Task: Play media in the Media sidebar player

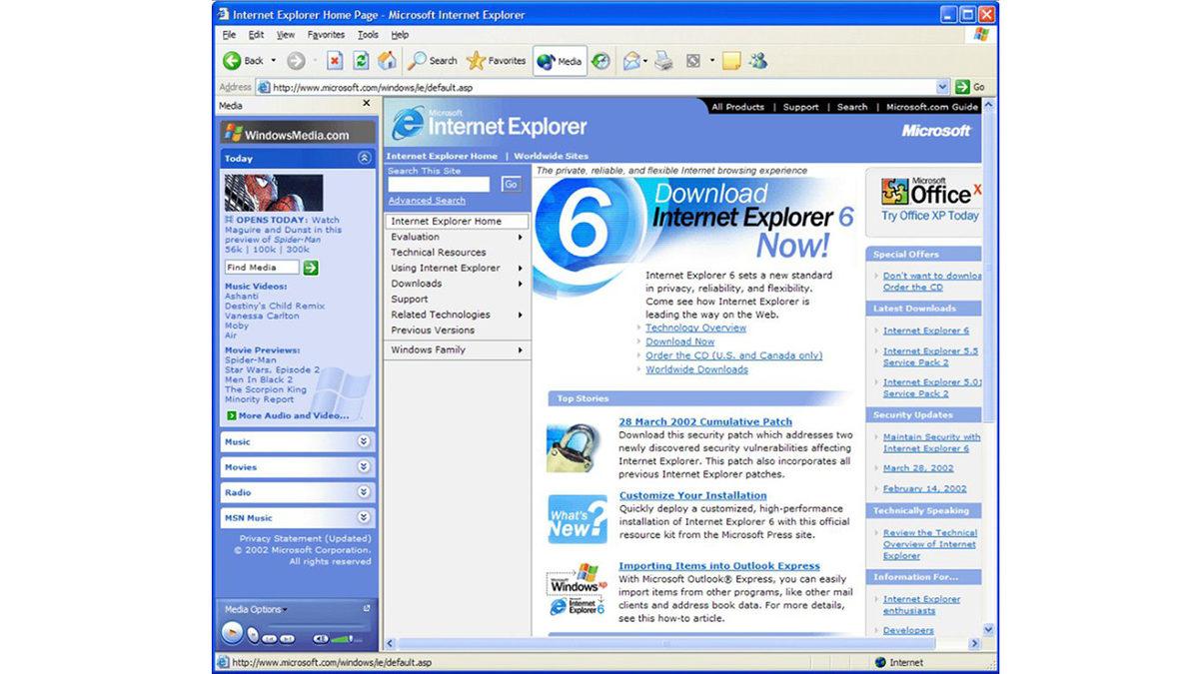Action: [x=231, y=631]
